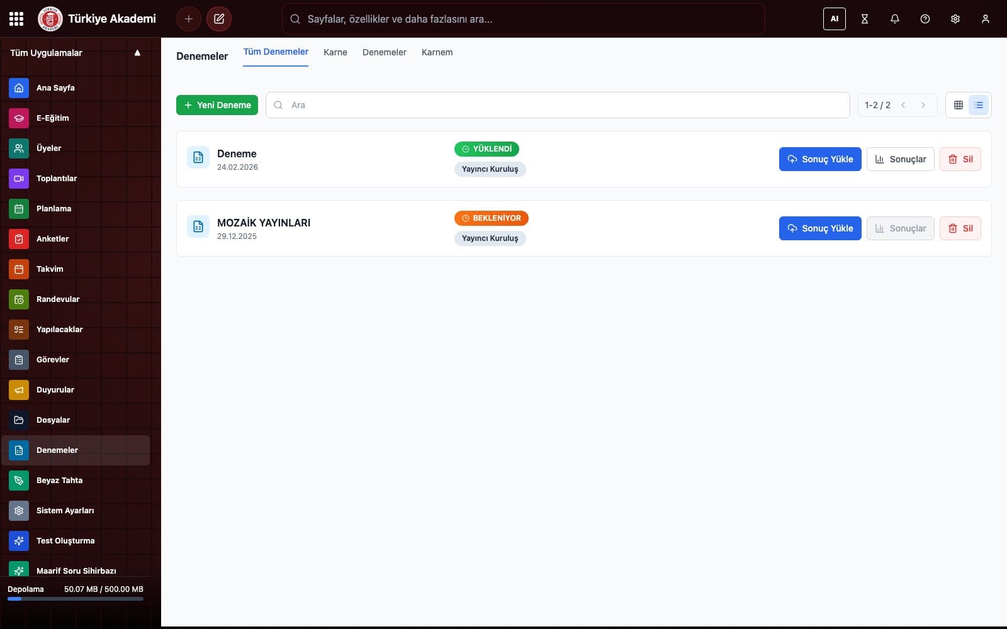1007x629 pixels.
Task: Open Maarif Soru Sihirbazı in sidebar
Action: coord(76,570)
